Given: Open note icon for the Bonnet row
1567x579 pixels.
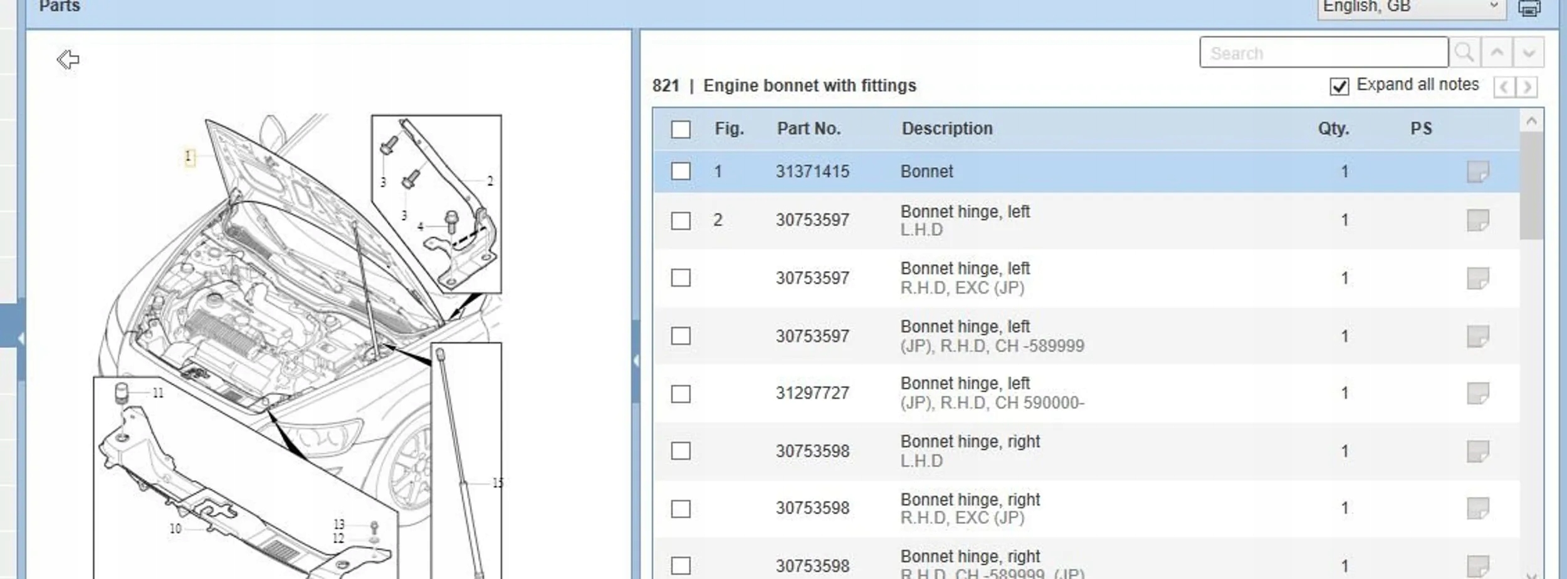Looking at the screenshot, I should tap(1477, 172).
